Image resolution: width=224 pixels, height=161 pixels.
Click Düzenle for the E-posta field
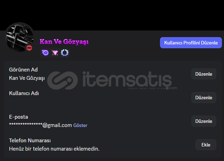tap(204, 121)
